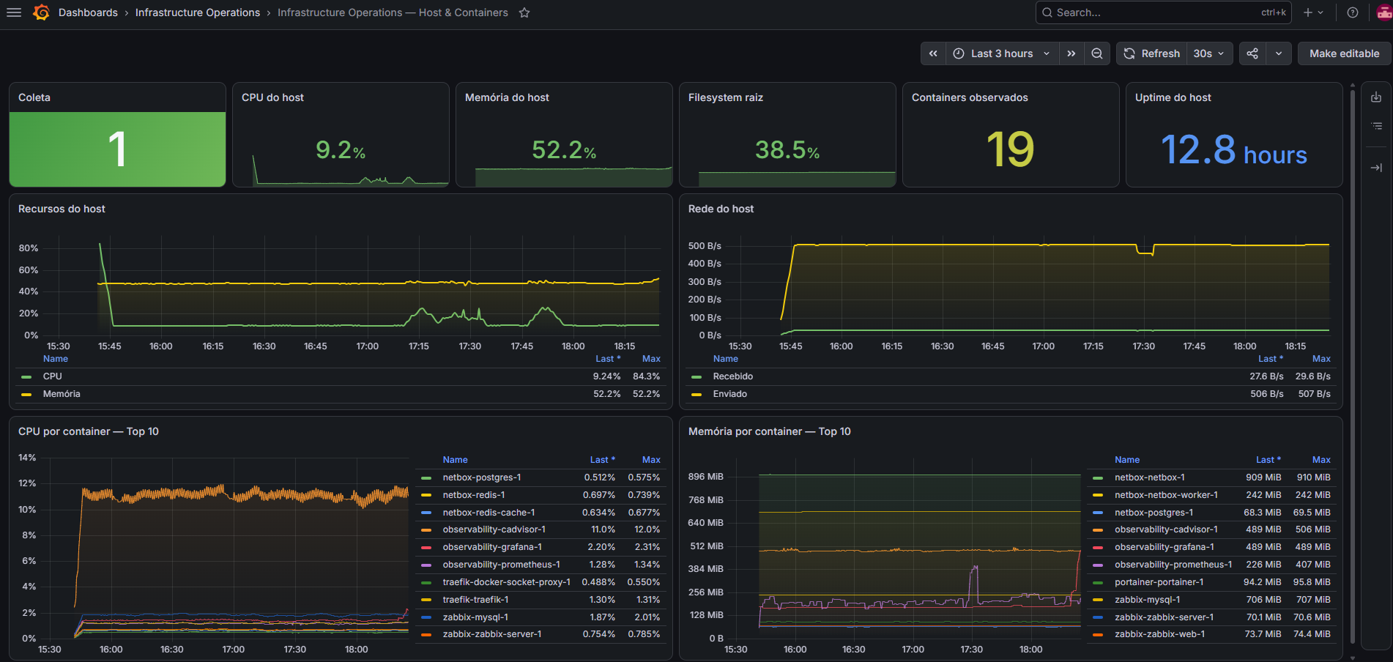Toggle portainer-portainer-1 series in memory legend
The width and height of the screenshot is (1393, 662).
coord(1159,582)
